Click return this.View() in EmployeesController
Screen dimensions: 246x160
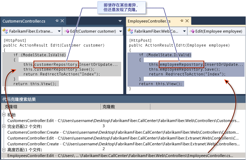[160, 84]
